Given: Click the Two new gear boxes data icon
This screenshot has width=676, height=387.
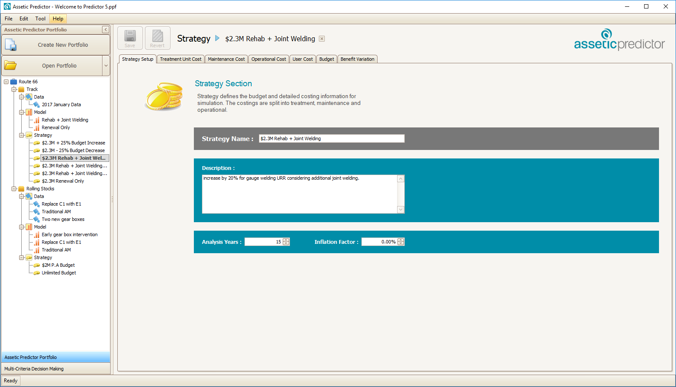Looking at the screenshot, I should coord(37,219).
